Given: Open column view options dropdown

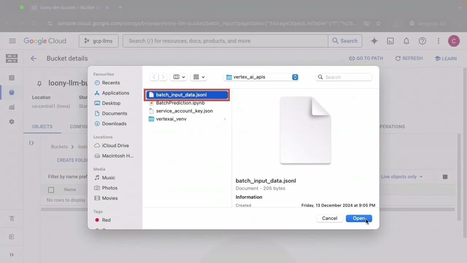Looking at the screenshot, I should (x=179, y=77).
